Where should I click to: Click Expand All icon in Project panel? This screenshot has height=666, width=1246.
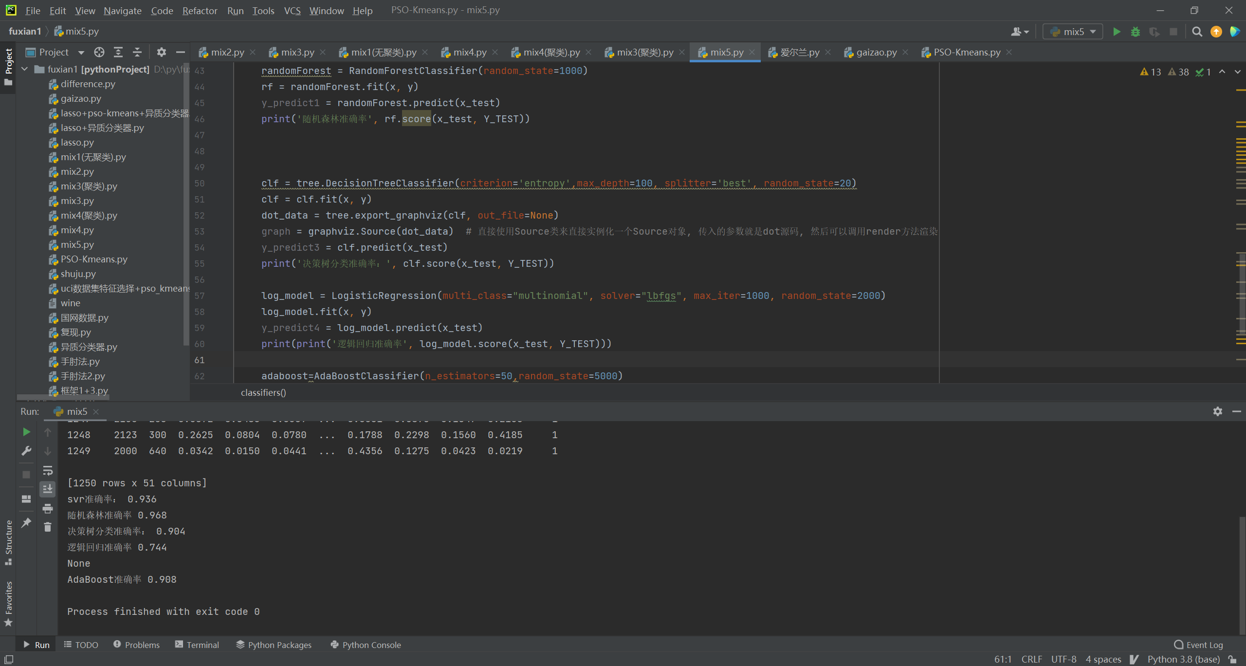coord(118,52)
